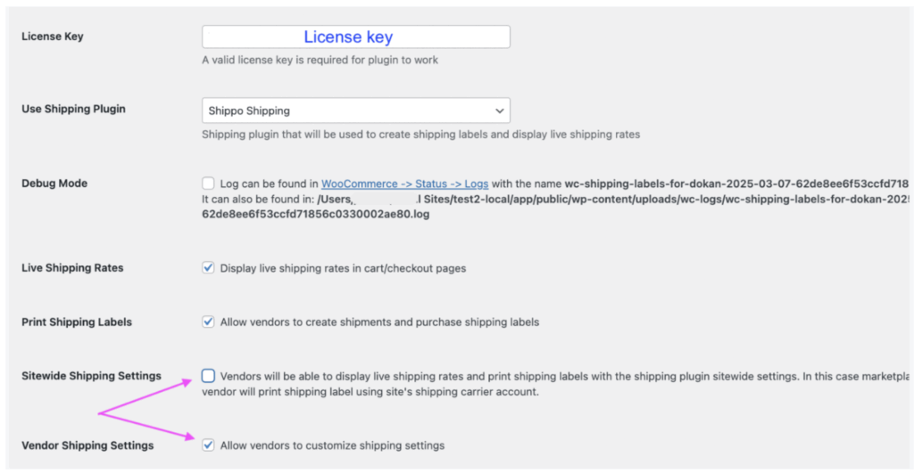Click the 'Debug Mode' row heading
This screenshot has width=914, height=473.
click(x=54, y=183)
